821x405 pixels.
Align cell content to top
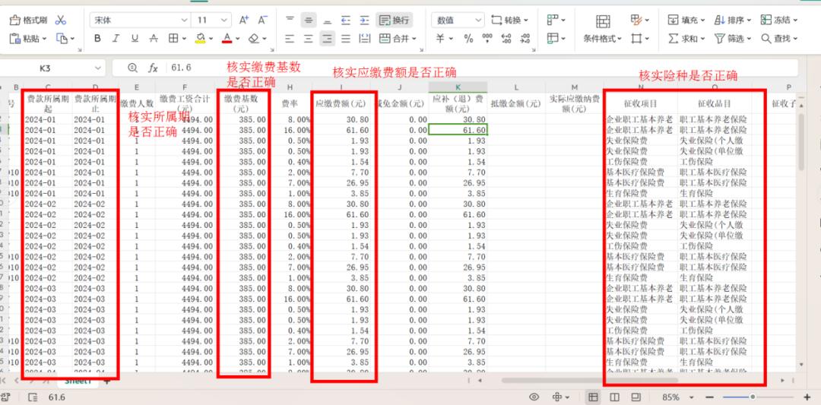coord(290,21)
